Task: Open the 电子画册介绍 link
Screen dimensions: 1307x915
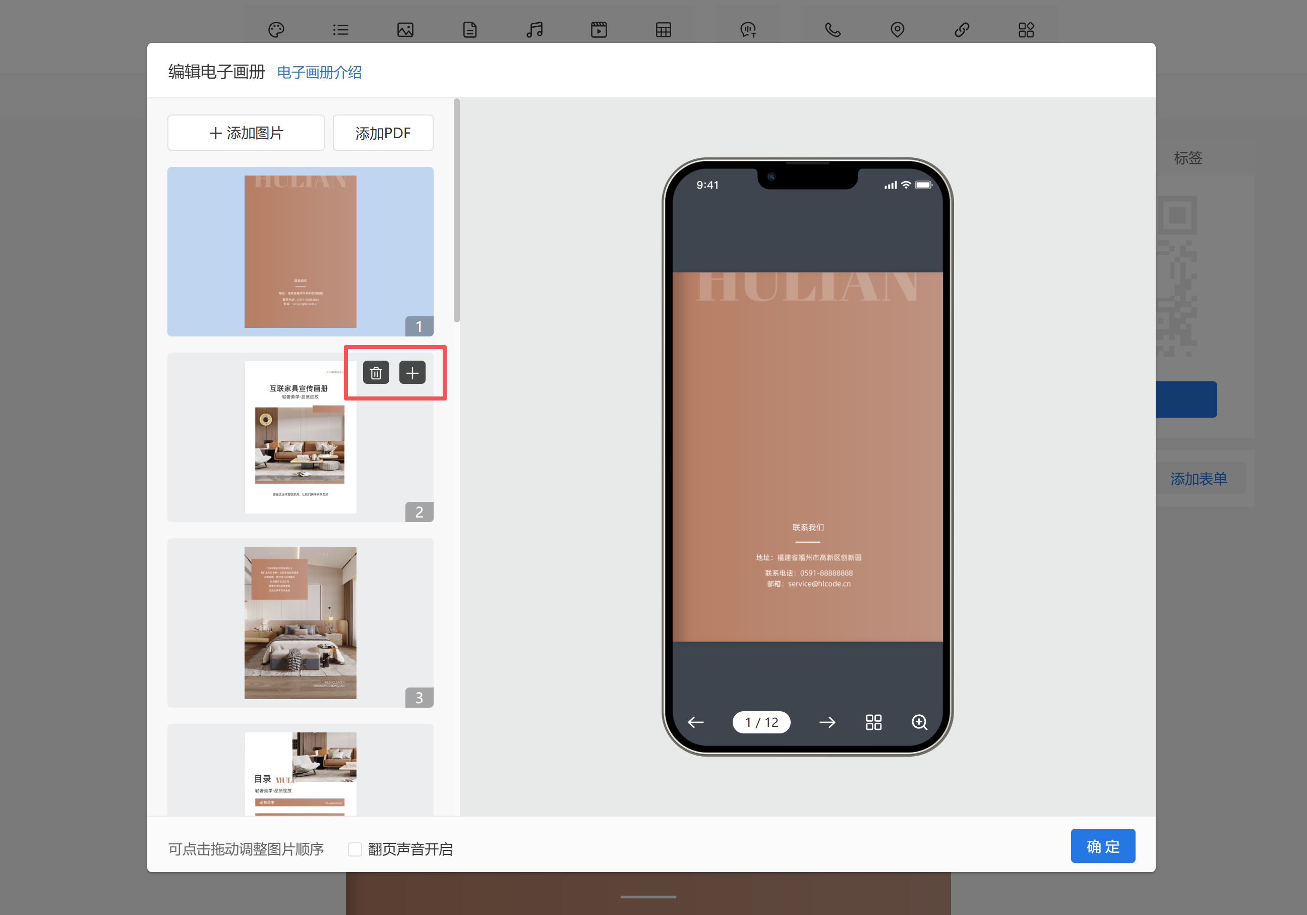Action: 319,72
